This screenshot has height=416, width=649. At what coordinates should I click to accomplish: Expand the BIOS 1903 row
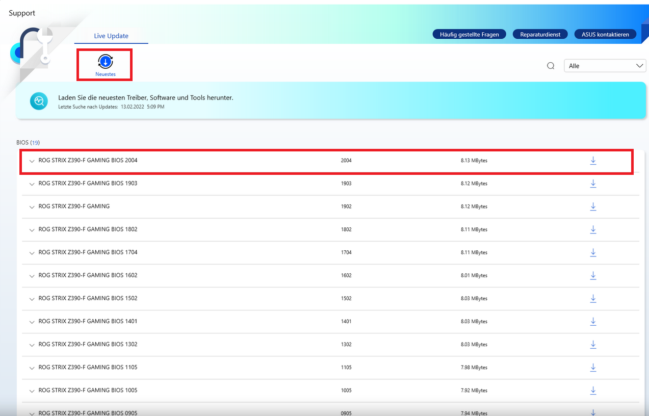[32, 184]
